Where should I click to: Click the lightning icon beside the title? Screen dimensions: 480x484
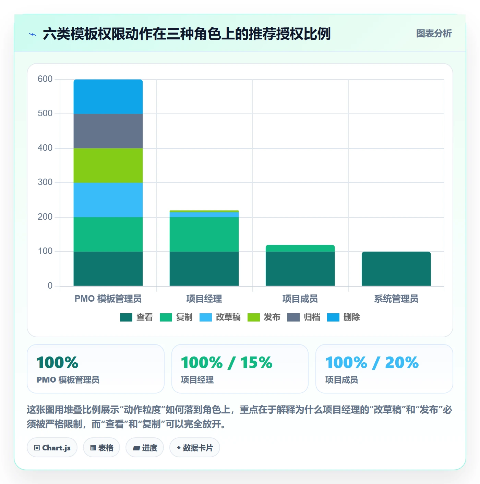pos(33,34)
